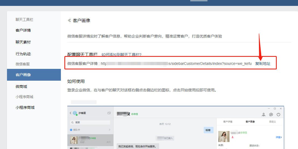Click the 复制地址 link
This screenshot has width=298, height=149.
263,64
